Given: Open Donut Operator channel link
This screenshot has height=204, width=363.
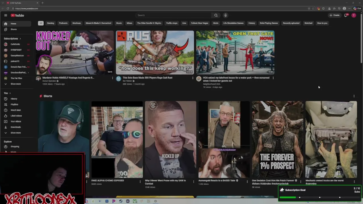Looking at the screenshot, I should [x=49, y=81].
